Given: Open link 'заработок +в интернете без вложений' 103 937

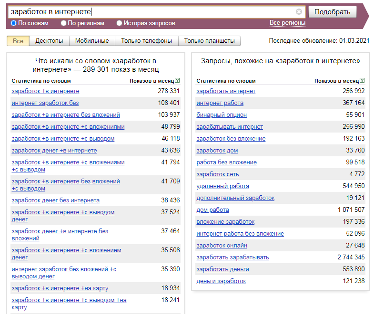Looking at the screenshot, I should coord(66,115).
